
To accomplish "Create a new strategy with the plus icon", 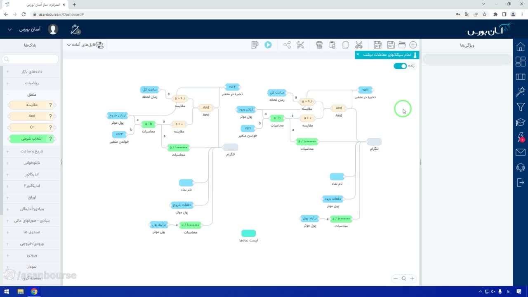I will point(413,45).
